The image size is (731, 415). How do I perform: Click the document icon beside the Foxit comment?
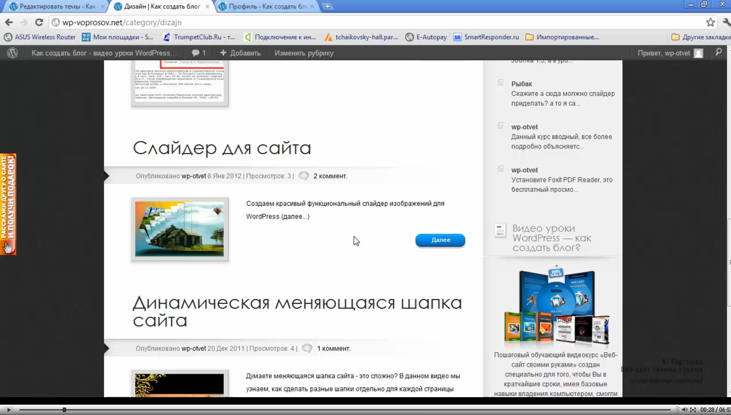(x=500, y=170)
